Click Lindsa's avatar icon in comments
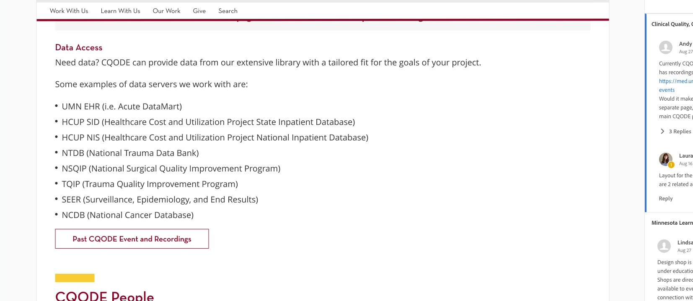 pyautogui.click(x=664, y=246)
